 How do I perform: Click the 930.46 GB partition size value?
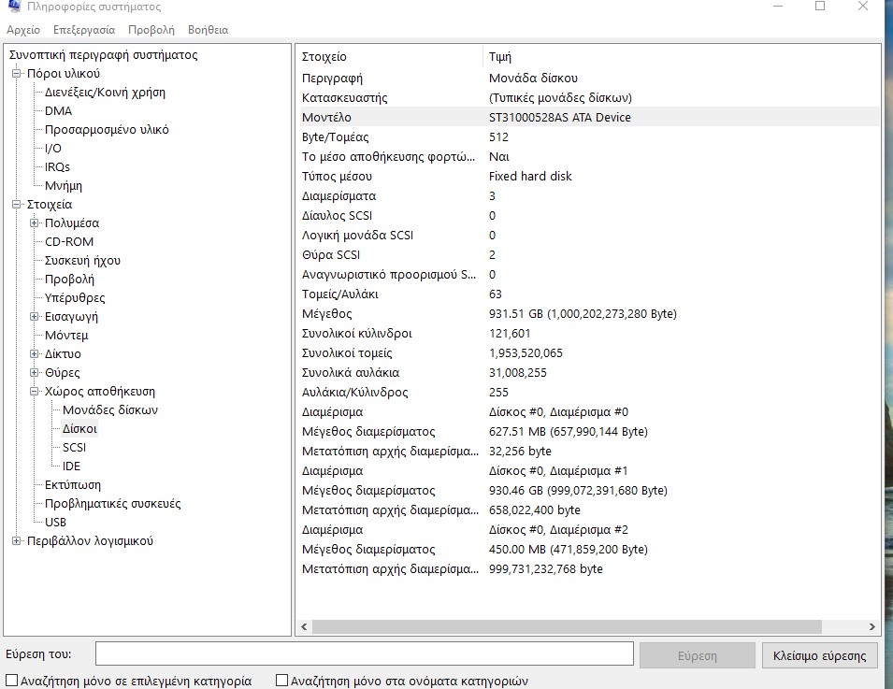pos(578,490)
